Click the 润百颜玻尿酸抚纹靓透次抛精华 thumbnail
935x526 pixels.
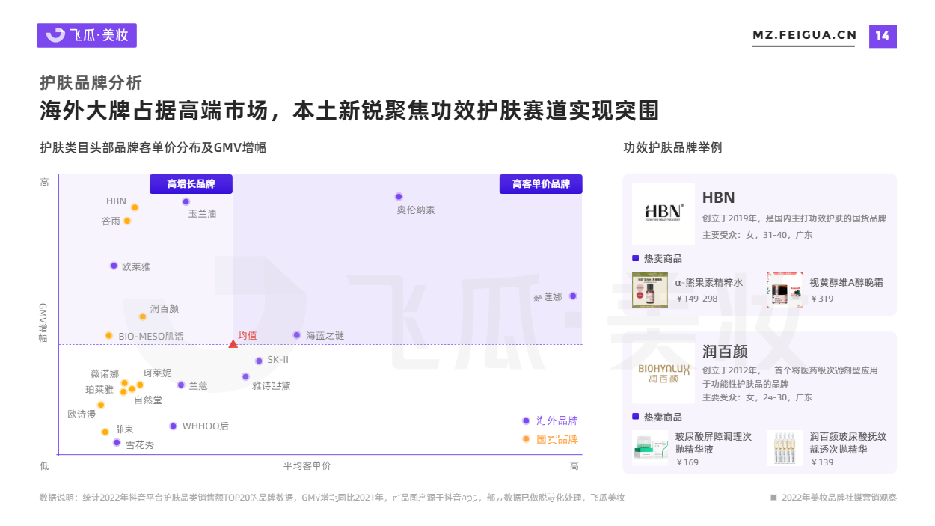click(785, 448)
